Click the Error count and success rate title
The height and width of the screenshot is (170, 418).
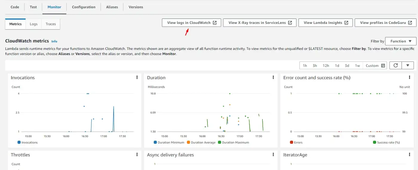(x=317, y=78)
